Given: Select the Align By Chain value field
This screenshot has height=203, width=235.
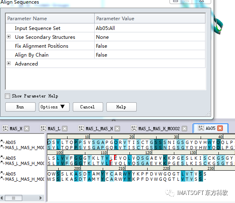Looking at the screenshot, I should pyautogui.click(x=150, y=55).
